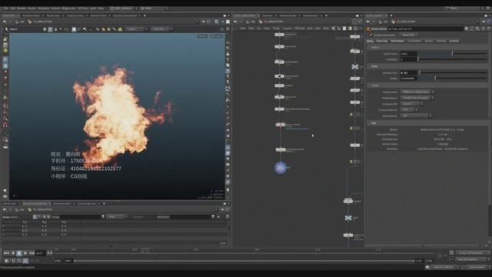
Task: Add a new pane tab in viewport pane
Action: (x=145, y=15)
